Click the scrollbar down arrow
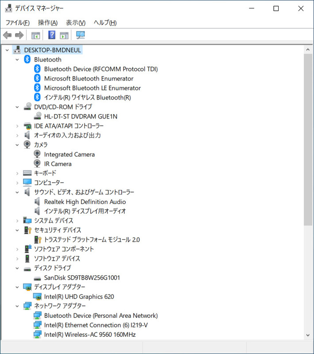Image resolution: width=314 pixels, height=354 pixels. 308,335
